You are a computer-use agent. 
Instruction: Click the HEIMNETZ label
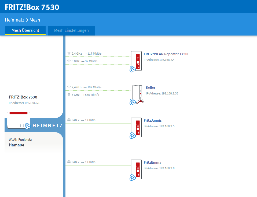(x=47, y=126)
